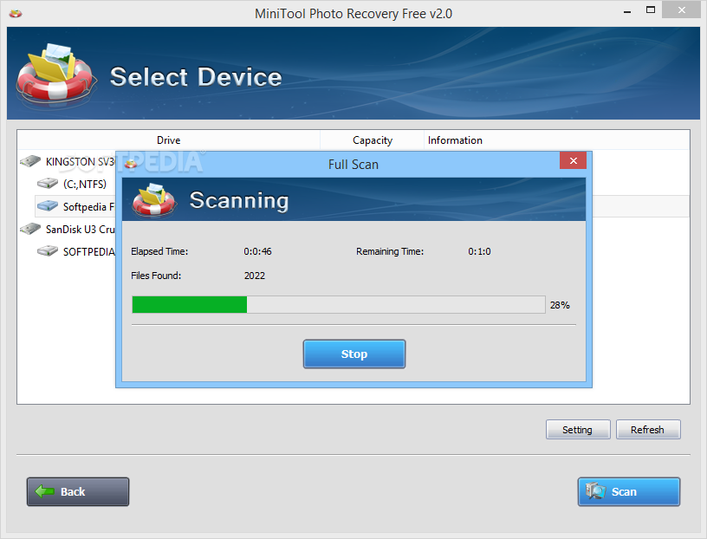Select the SOFTPEDIA partition icon
Screen dimensions: 707x539
click(x=48, y=250)
